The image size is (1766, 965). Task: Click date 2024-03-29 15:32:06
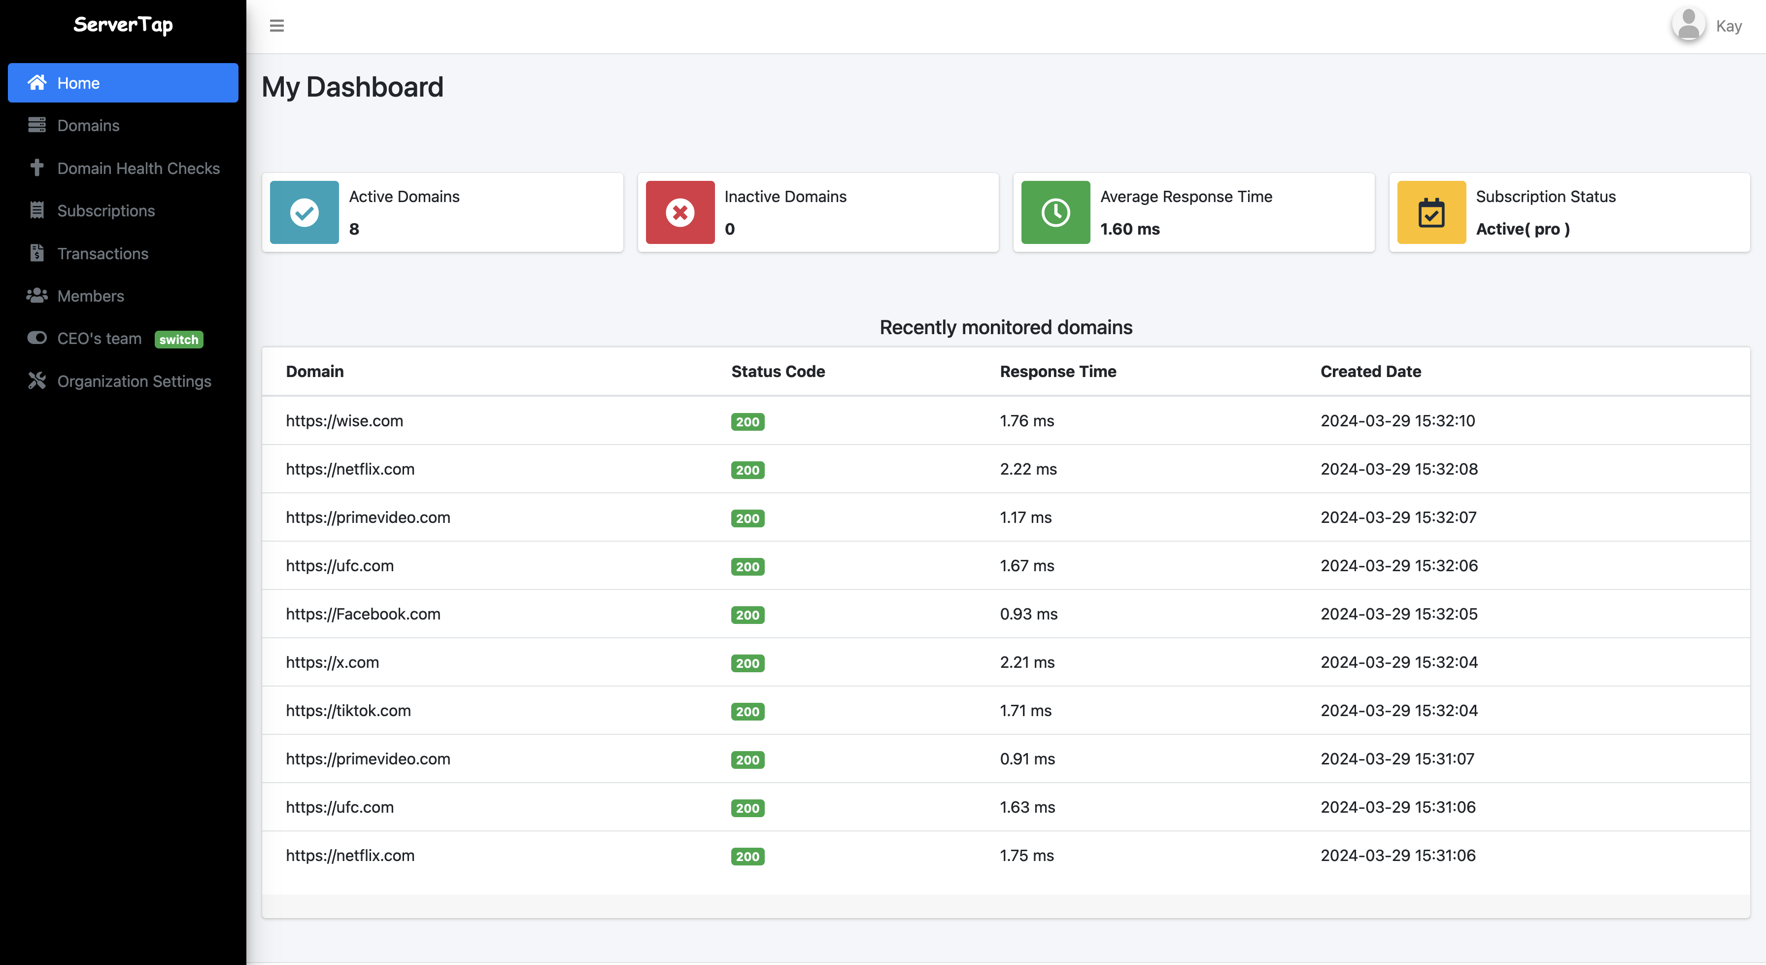click(1399, 566)
